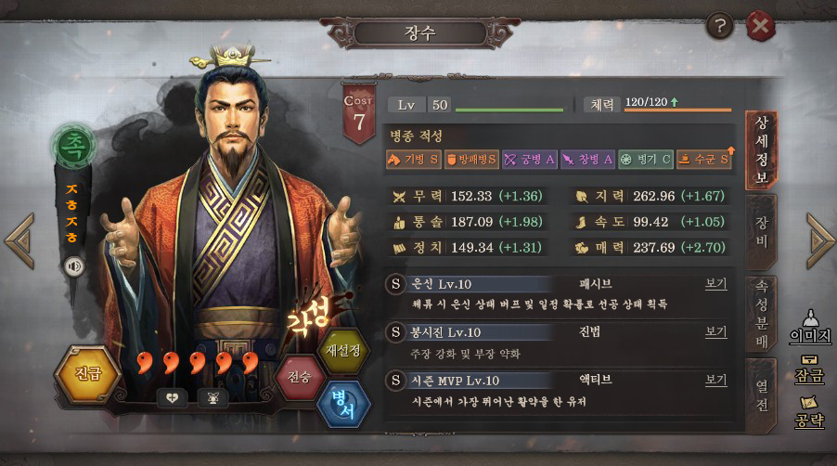Click the green 촉 faction emblem

(x=73, y=146)
